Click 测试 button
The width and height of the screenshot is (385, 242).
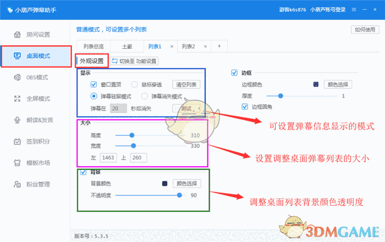pos(186,108)
